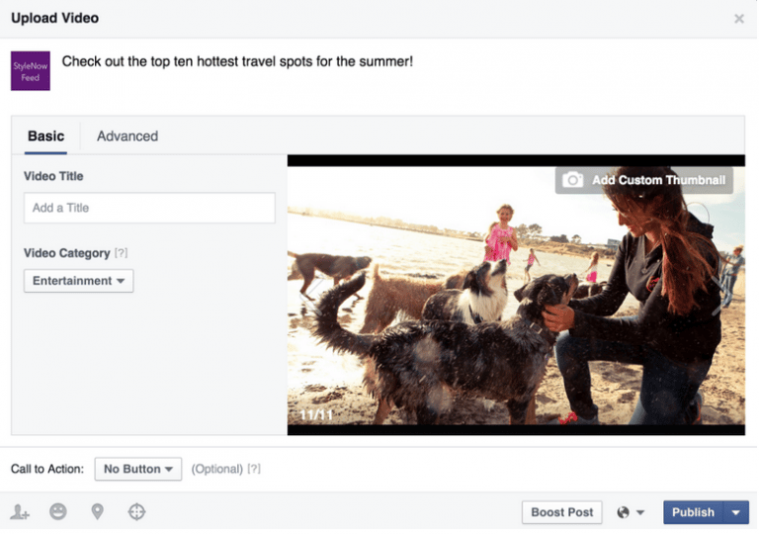
Task: Click the Add a Title field
Action: (149, 208)
